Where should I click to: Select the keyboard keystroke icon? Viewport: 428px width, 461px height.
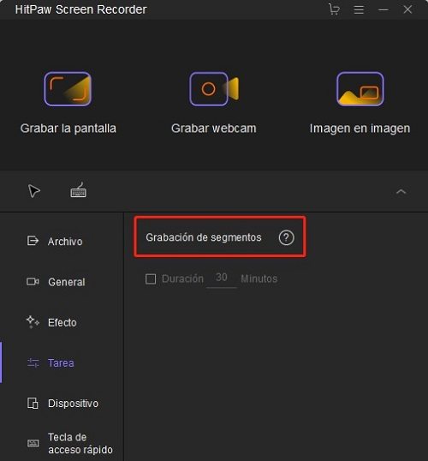[x=79, y=190]
